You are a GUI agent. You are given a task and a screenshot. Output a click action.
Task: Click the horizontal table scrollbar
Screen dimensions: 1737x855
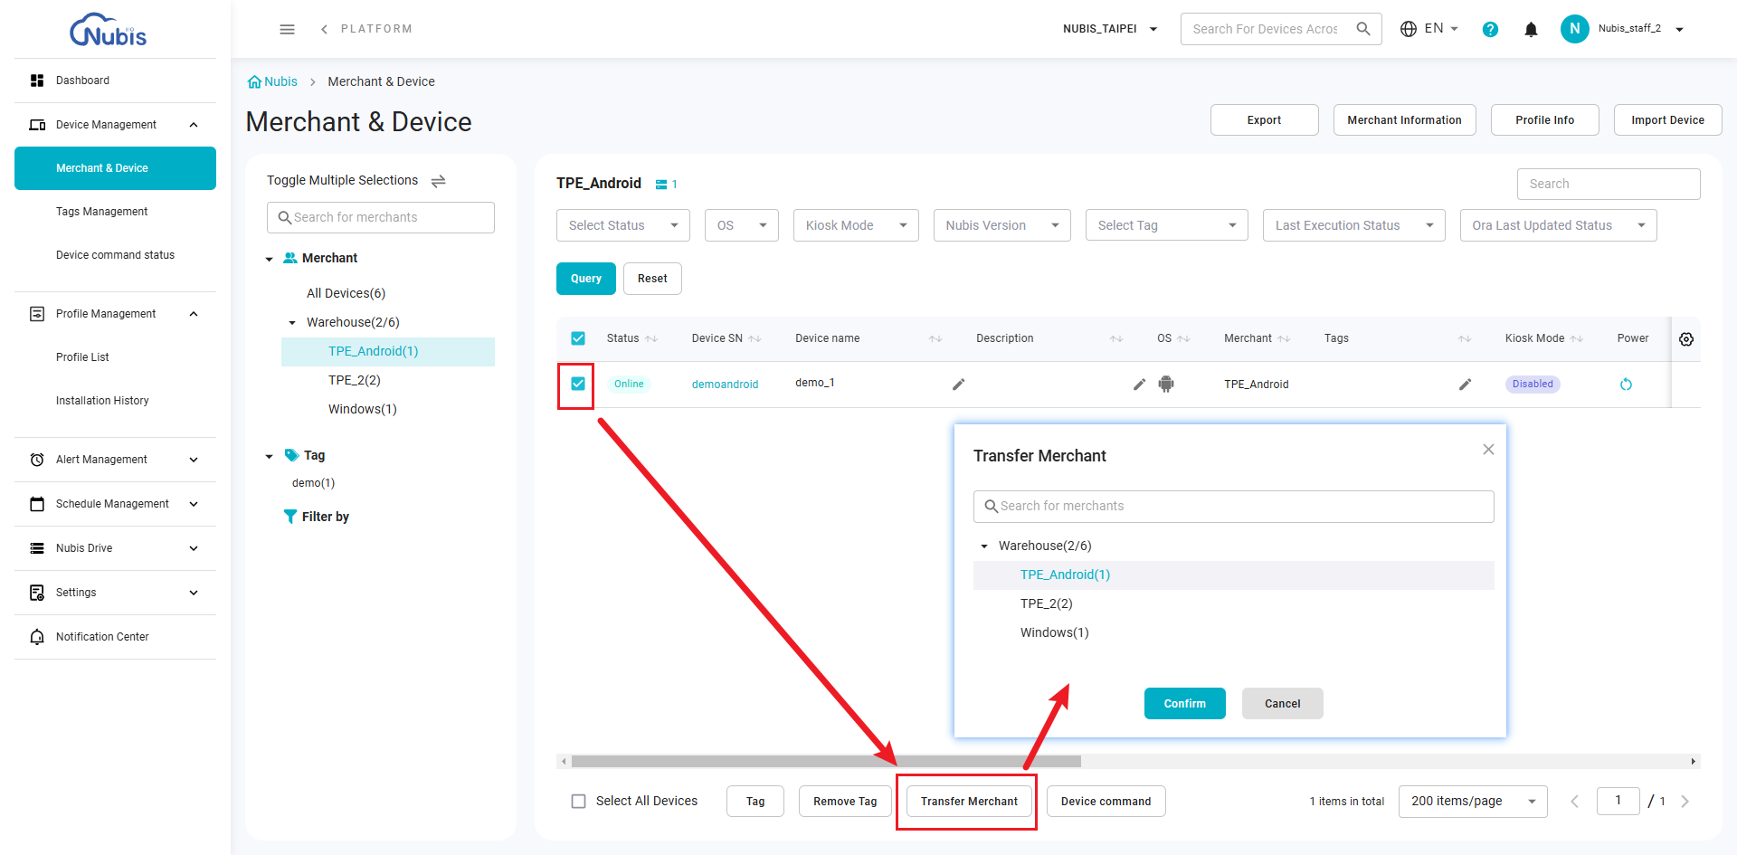tap(826, 761)
